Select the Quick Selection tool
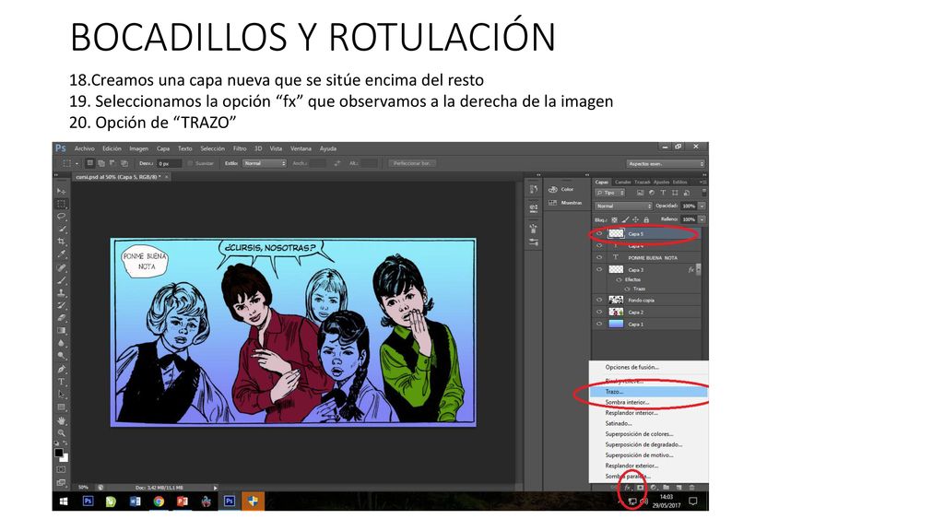 62,229
